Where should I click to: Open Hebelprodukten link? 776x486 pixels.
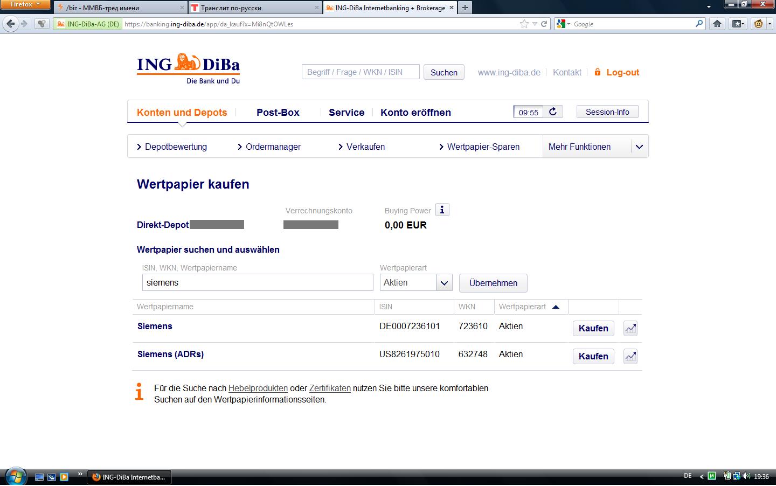pos(258,388)
